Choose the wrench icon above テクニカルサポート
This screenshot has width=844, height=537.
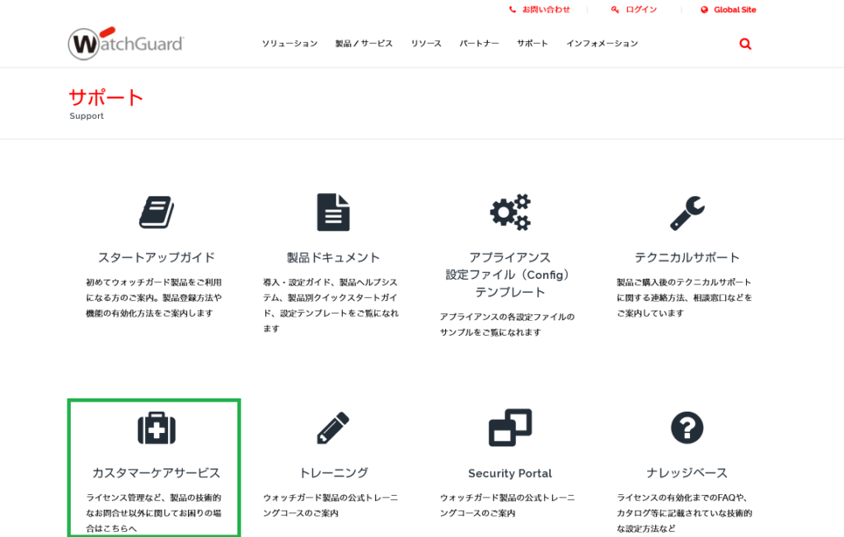tap(687, 213)
